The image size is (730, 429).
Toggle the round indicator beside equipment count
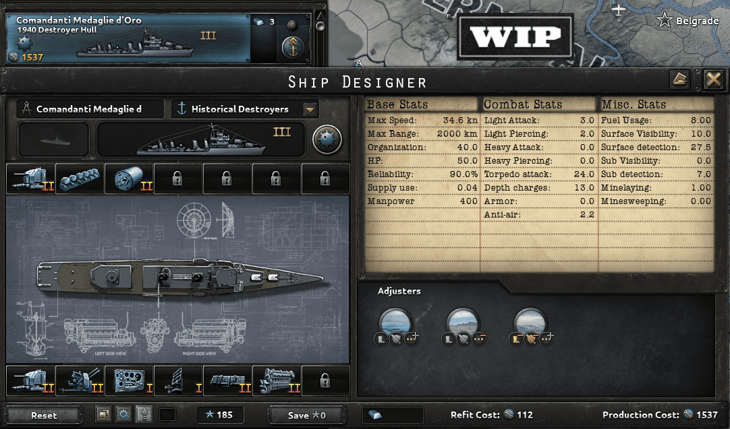292,24
